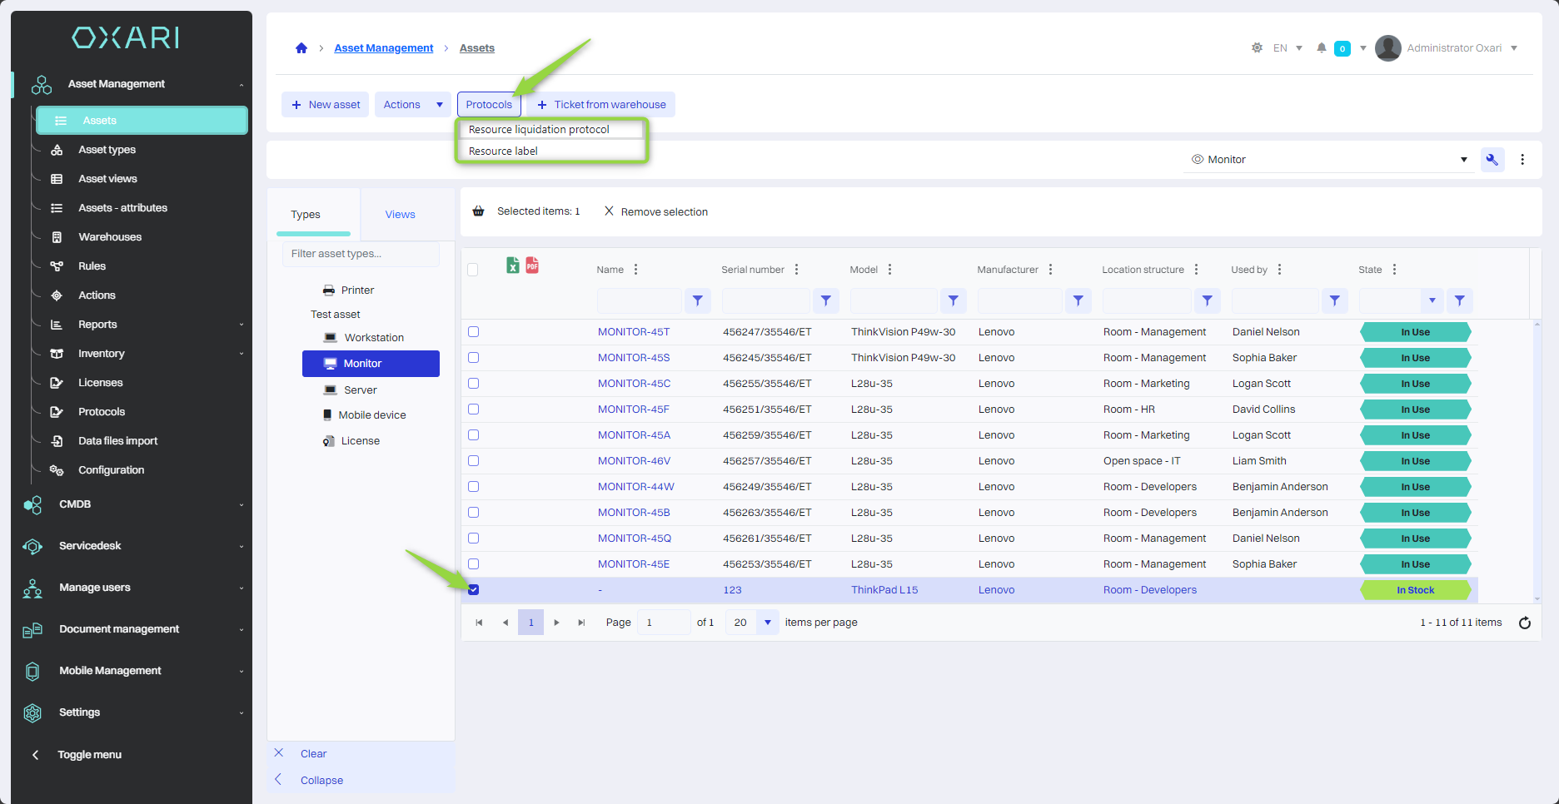Screen dimensions: 1559x804
Task: Go to last page of results
Action: [581, 623]
